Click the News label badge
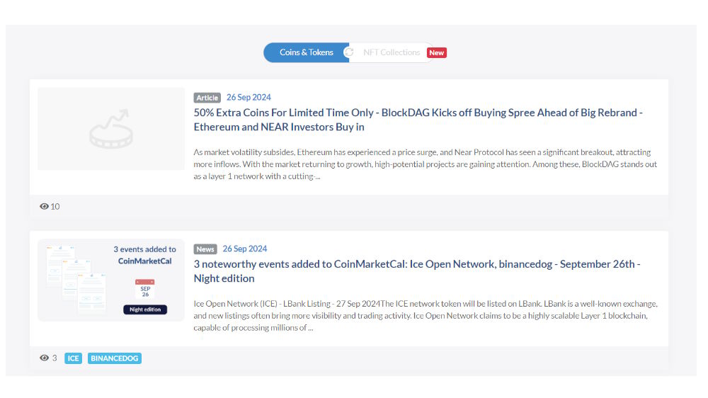 pos(205,249)
